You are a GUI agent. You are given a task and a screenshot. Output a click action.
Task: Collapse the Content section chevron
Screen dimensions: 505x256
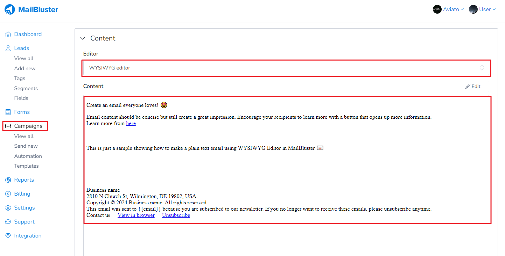(x=83, y=38)
